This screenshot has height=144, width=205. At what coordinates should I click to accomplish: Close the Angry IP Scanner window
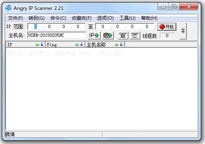pos(189,6)
